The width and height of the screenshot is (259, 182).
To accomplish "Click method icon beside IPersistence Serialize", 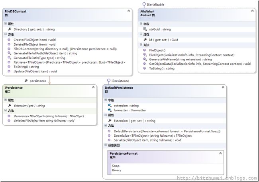I will [9, 120].
